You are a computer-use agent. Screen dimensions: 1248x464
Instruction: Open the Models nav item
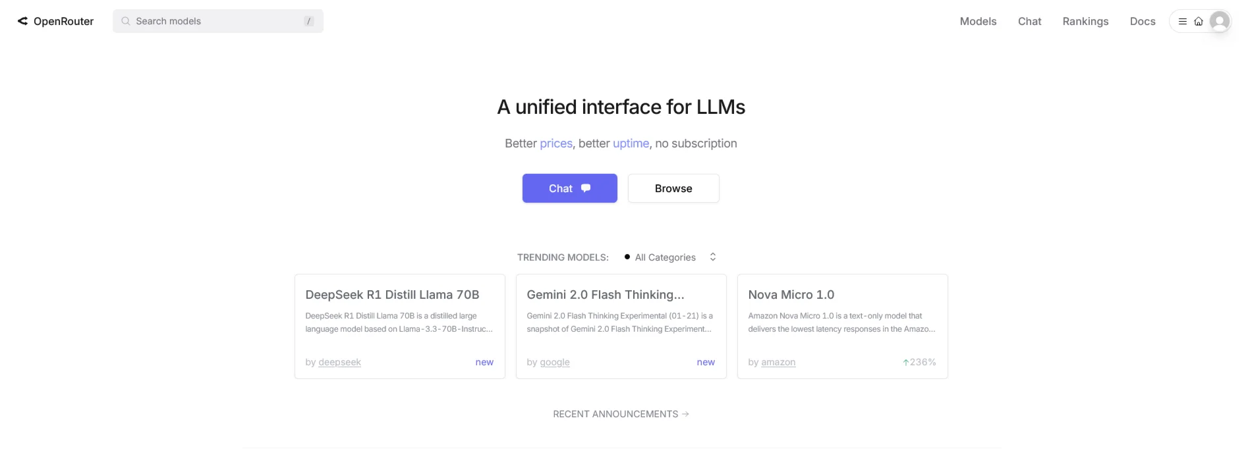[x=978, y=21]
